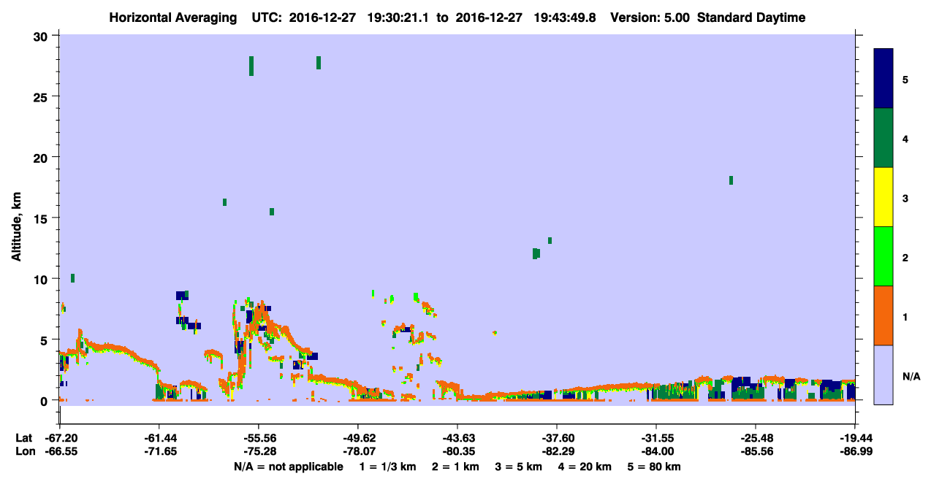Click the 'Standard Daytime' label
This screenshot has height=487, width=950.
coord(751,18)
